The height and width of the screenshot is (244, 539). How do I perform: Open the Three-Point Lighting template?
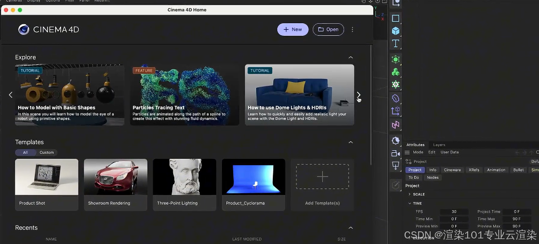[184, 185]
